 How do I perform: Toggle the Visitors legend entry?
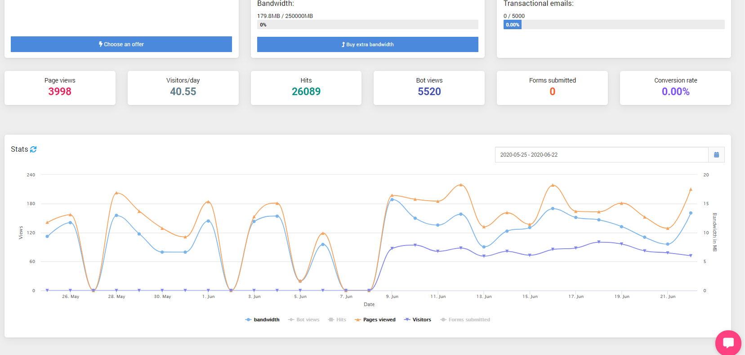click(417, 320)
